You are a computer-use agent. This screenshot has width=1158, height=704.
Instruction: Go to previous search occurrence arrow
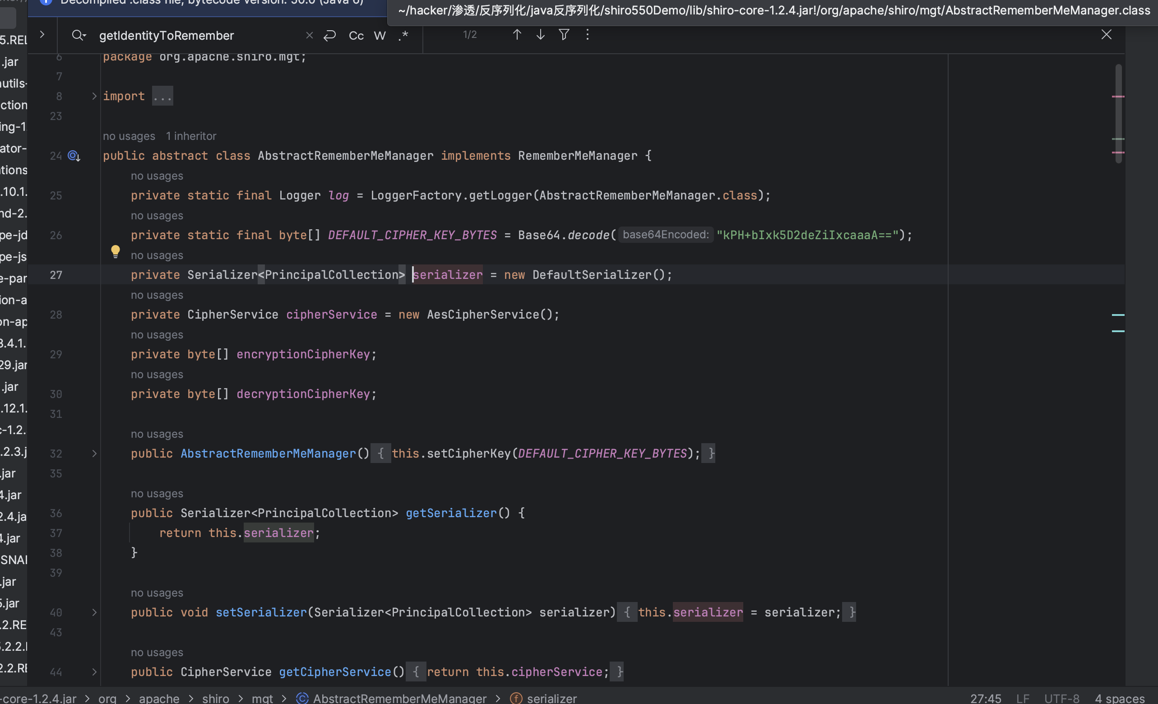[516, 34]
